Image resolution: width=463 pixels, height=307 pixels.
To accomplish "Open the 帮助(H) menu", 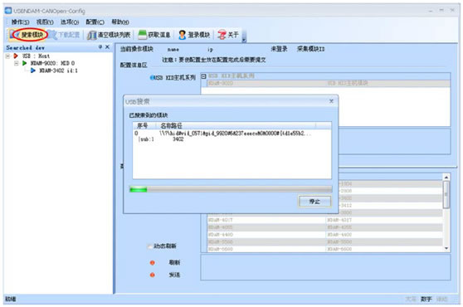I will 119,22.
